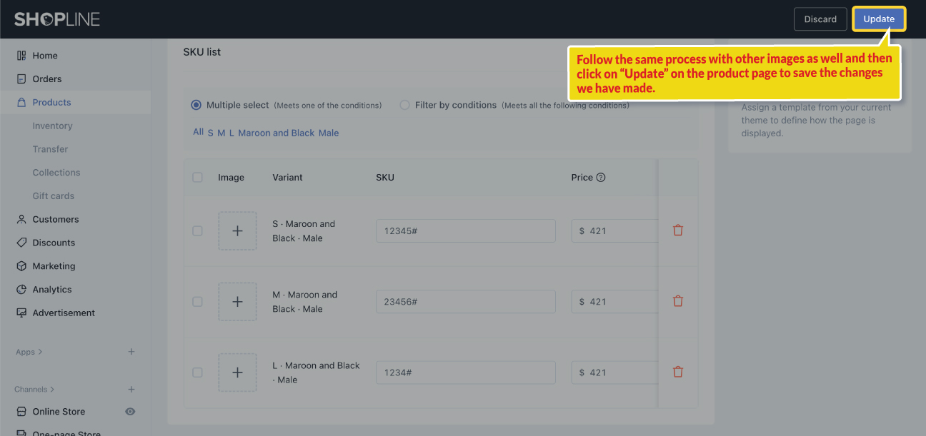Image resolution: width=926 pixels, height=436 pixels.
Task: Add a sales channel with plus icon
Action: click(131, 390)
